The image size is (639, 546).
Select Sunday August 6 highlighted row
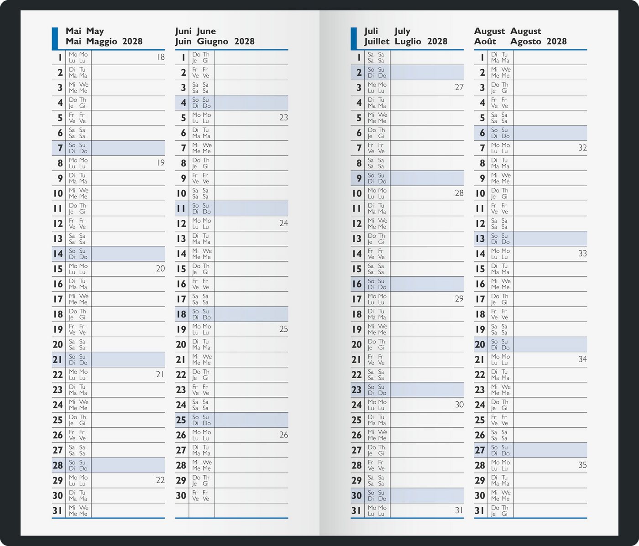pyautogui.click(x=530, y=133)
